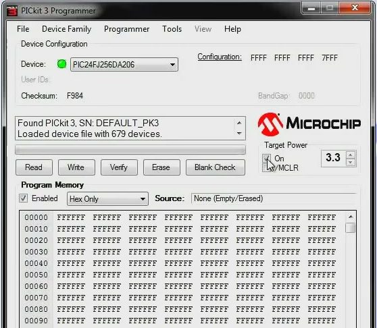This screenshot has width=377, height=328.
Task: Open the Hex Only view dropdown
Action: click(x=107, y=199)
